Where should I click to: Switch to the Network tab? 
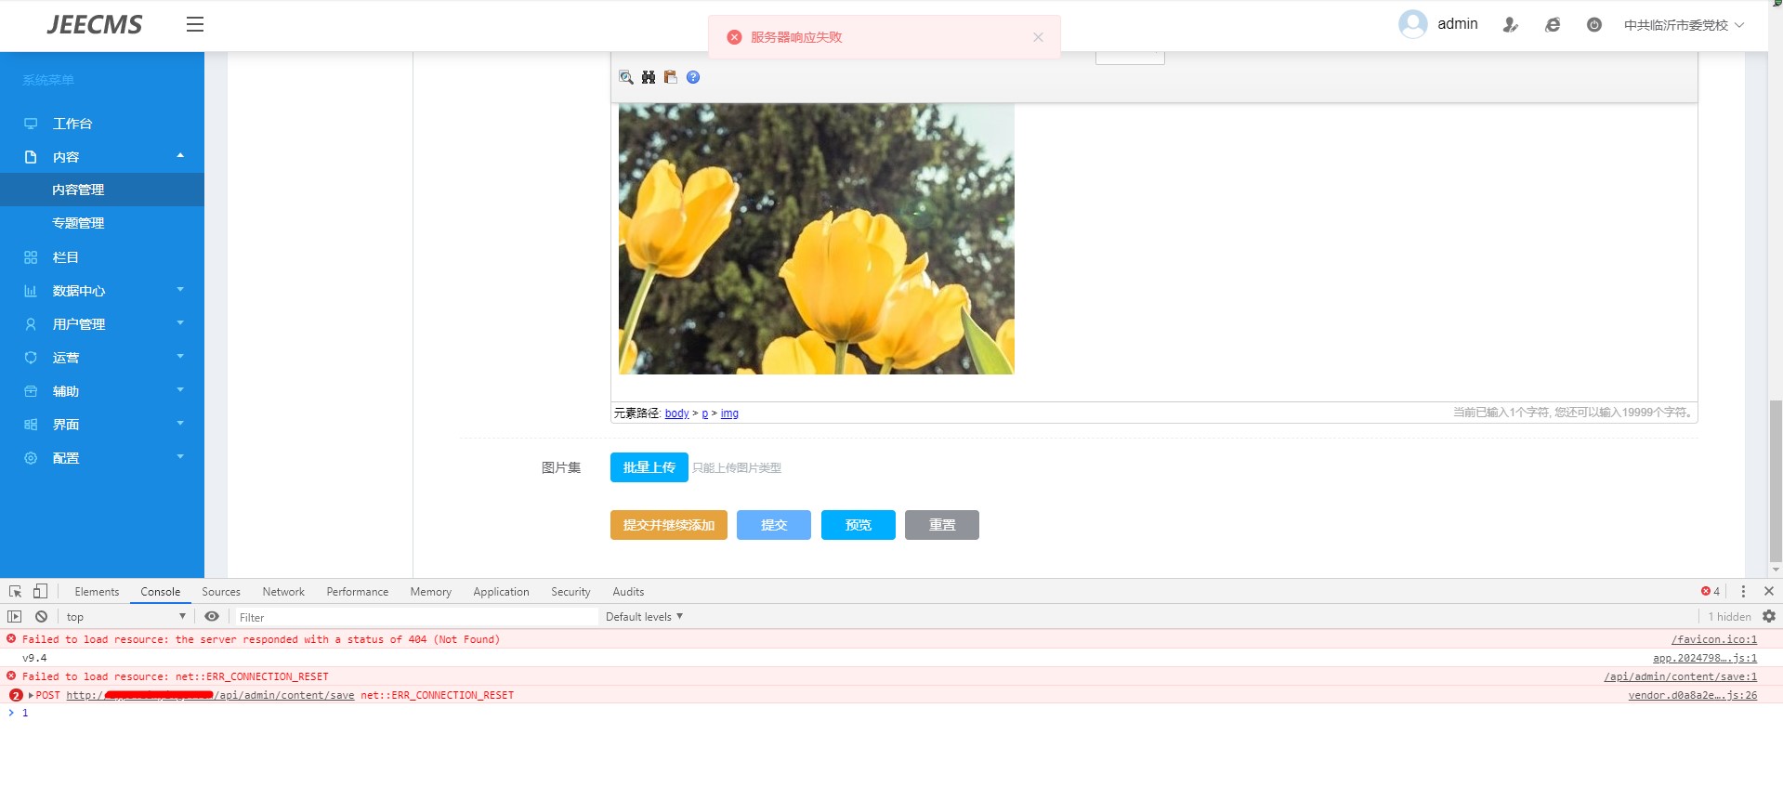click(282, 592)
